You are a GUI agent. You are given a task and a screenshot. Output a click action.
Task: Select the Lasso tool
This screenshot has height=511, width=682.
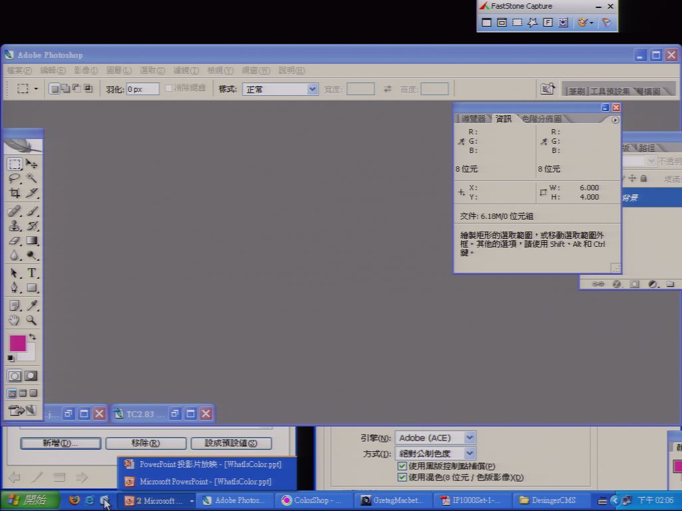click(15, 178)
